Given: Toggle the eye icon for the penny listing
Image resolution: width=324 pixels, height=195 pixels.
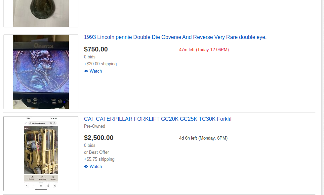Looking at the screenshot, I should point(86,71).
